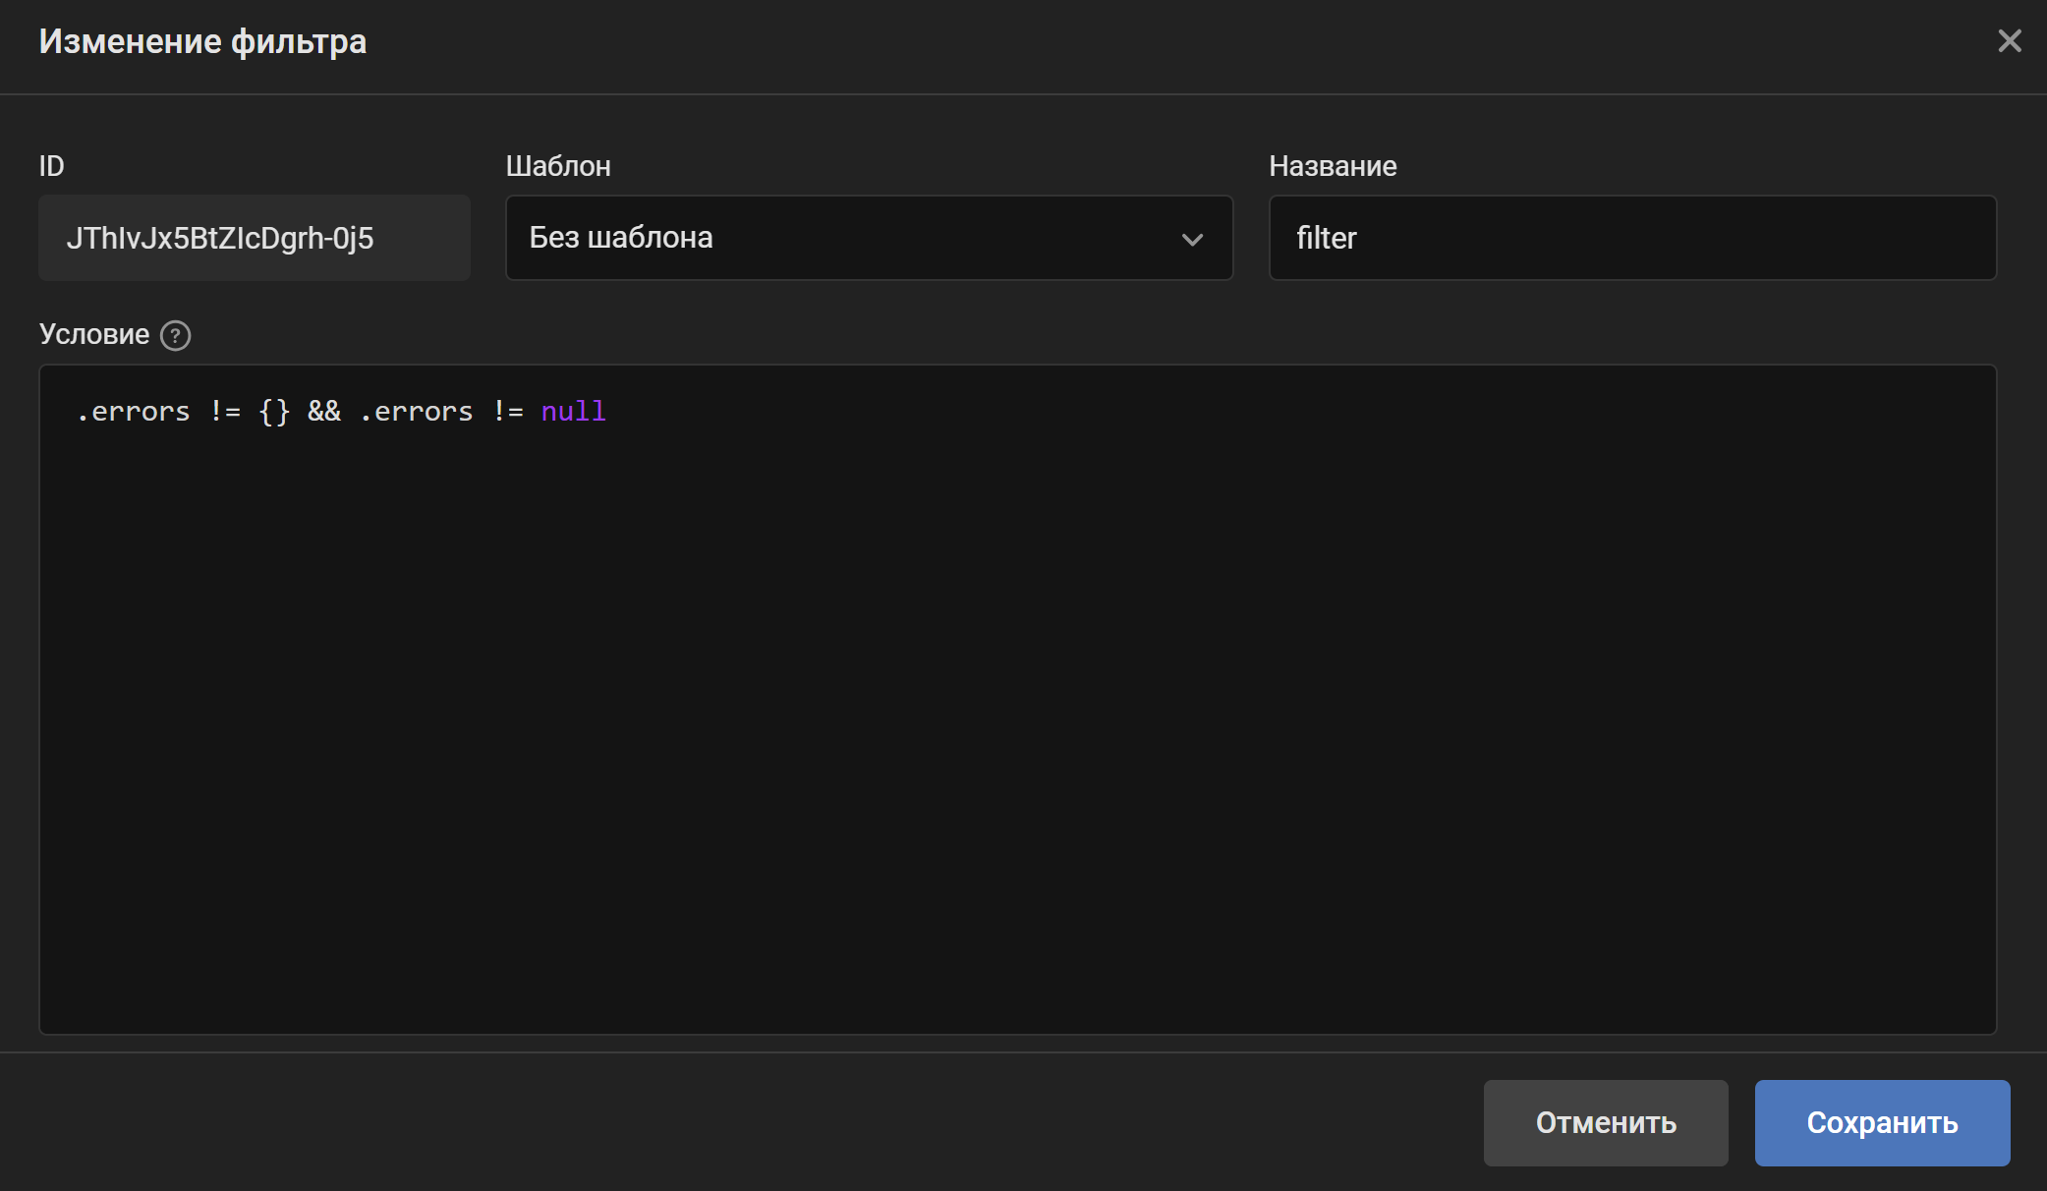Click the 'null' keyword in the condition

tap(573, 412)
